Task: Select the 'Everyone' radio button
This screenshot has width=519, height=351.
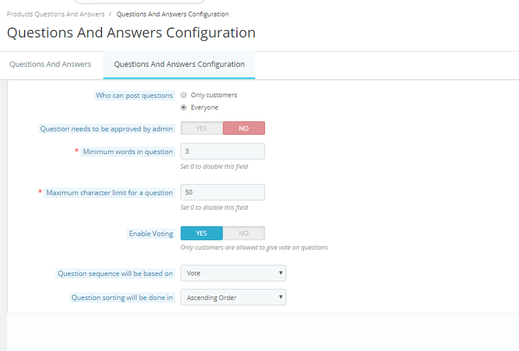Action: [x=184, y=107]
